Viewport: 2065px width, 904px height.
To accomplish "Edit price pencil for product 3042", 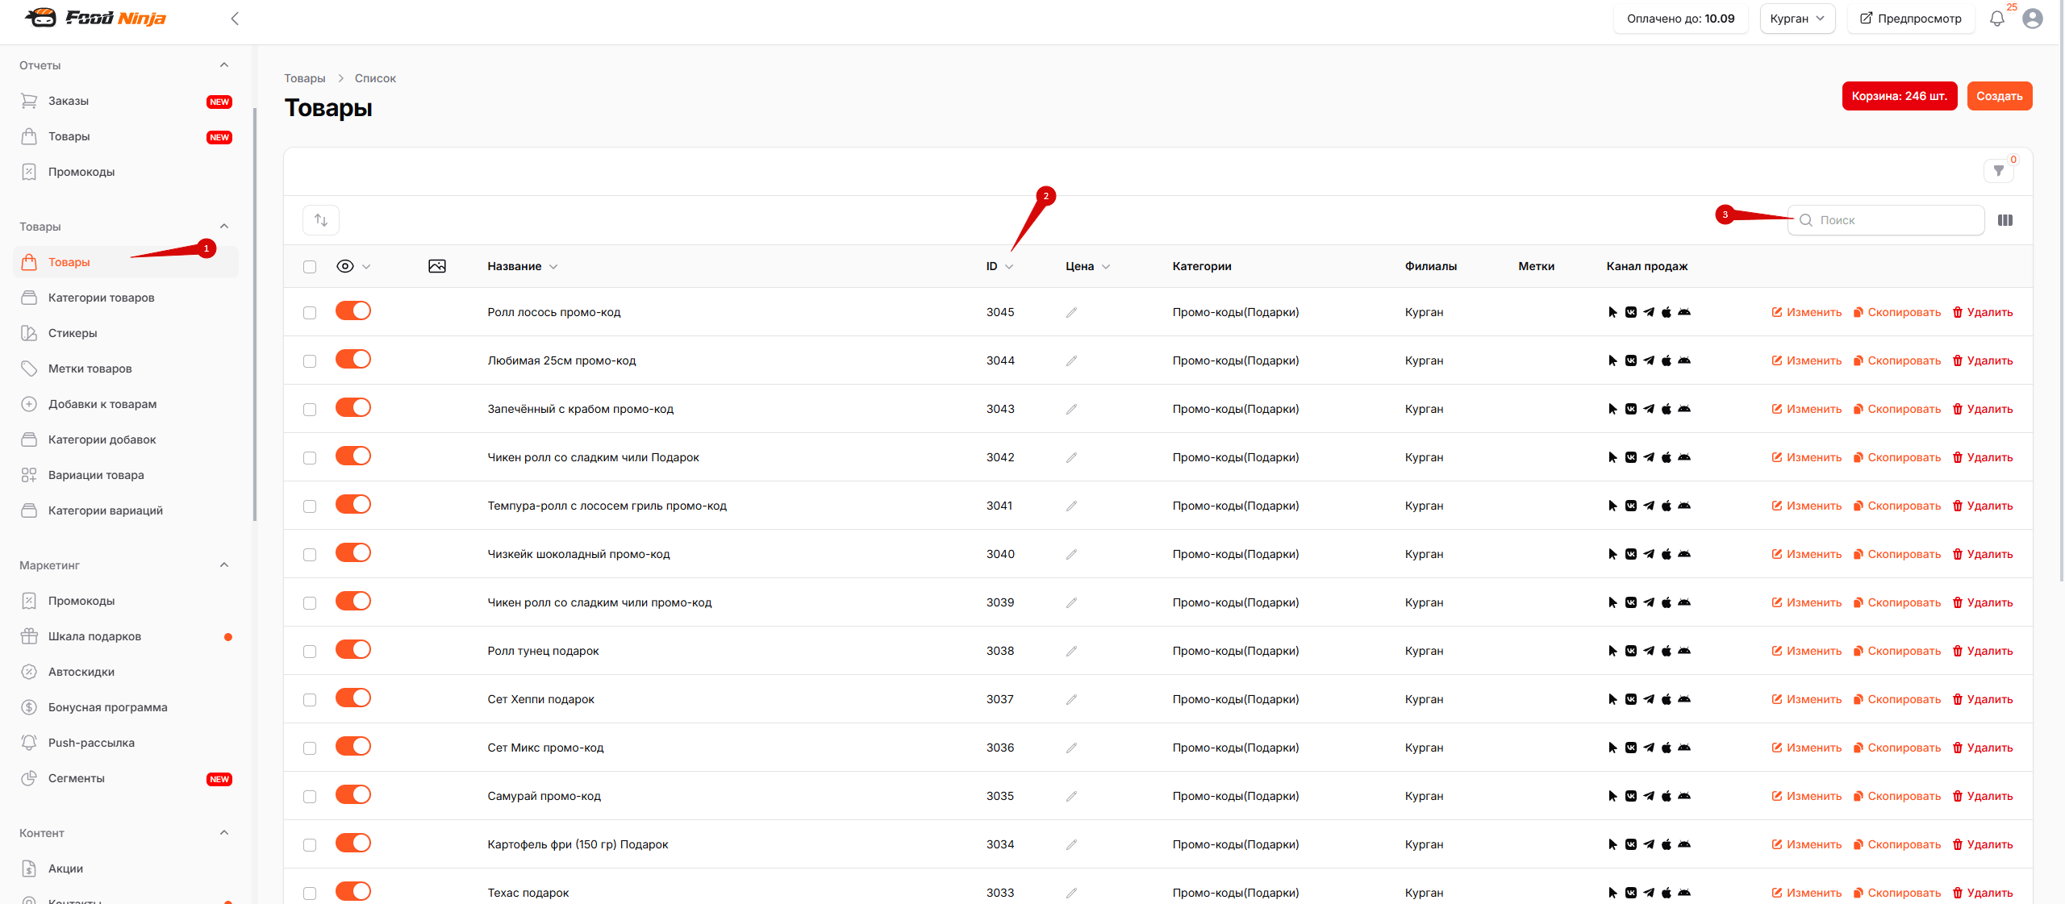I will [x=1071, y=457].
